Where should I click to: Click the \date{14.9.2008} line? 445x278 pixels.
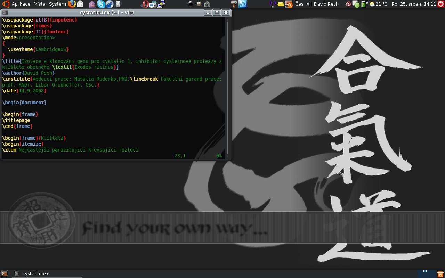[x=24, y=91]
